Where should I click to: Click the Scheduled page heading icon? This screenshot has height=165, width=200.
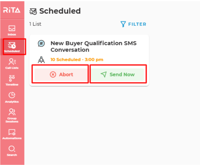33,11
